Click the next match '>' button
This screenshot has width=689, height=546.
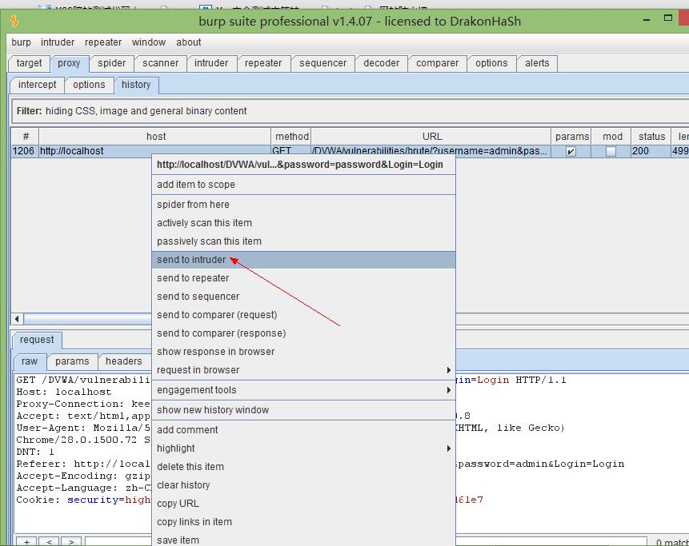71,541
